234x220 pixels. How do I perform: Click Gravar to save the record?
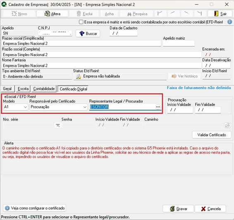178,209
